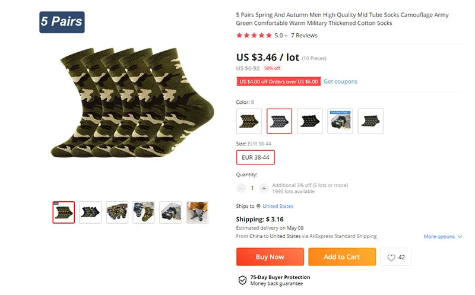Image resolution: width=475 pixels, height=295 pixels.
Task: Click the Buyer Protection shield icon
Action: tap(242, 280)
